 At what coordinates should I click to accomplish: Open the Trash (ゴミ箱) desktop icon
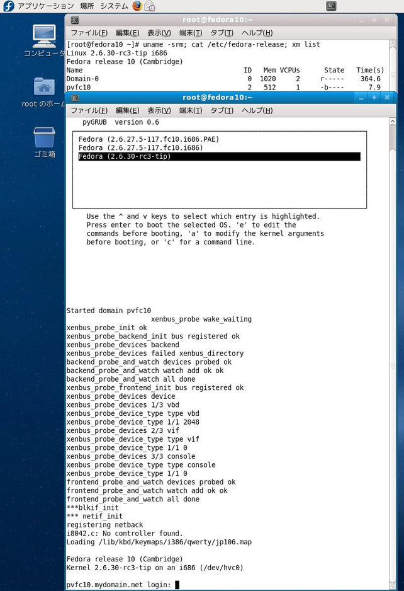[45, 142]
